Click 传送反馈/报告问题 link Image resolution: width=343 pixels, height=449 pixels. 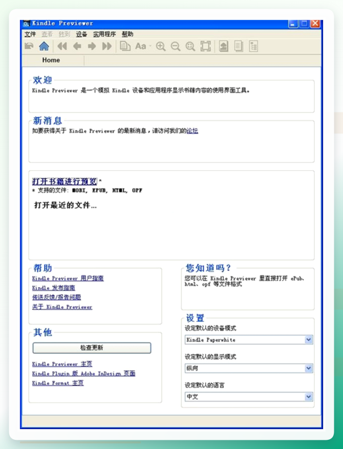pos(56,297)
